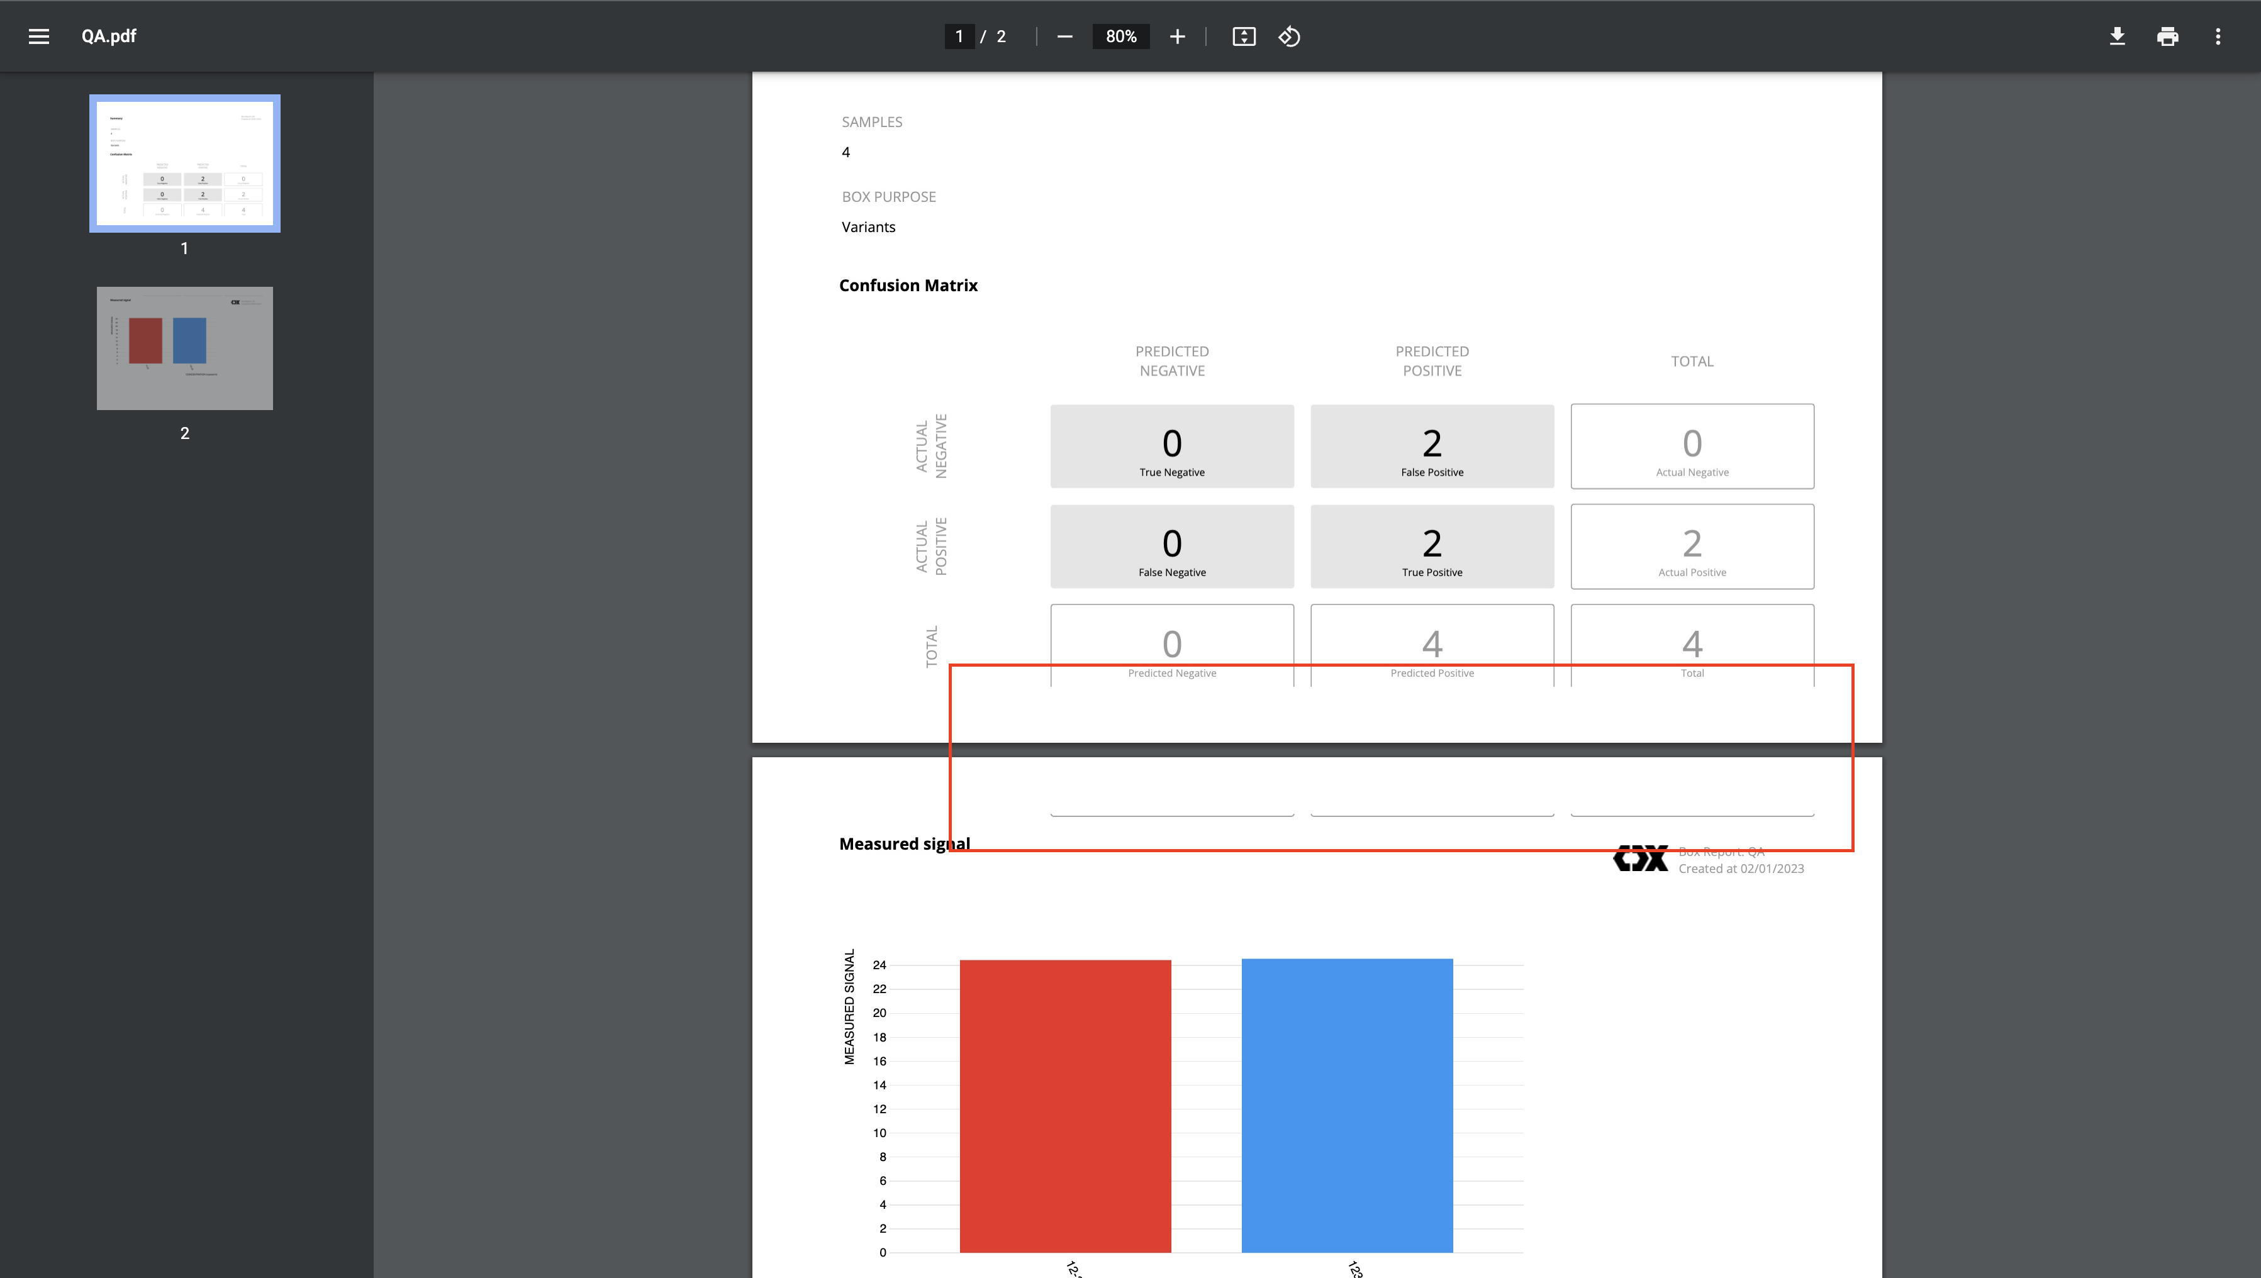Click the fit to page icon
This screenshot has height=1278, width=2261.
(x=1244, y=36)
